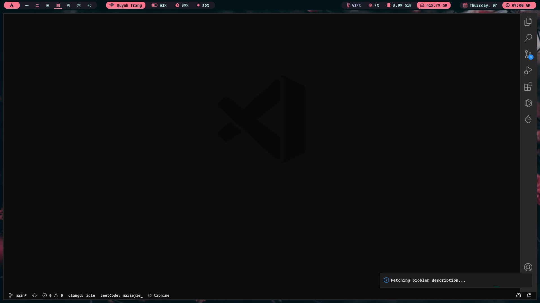The height and width of the screenshot is (303, 540).
Task: Click the synchronize changes icon
Action: click(35, 295)
